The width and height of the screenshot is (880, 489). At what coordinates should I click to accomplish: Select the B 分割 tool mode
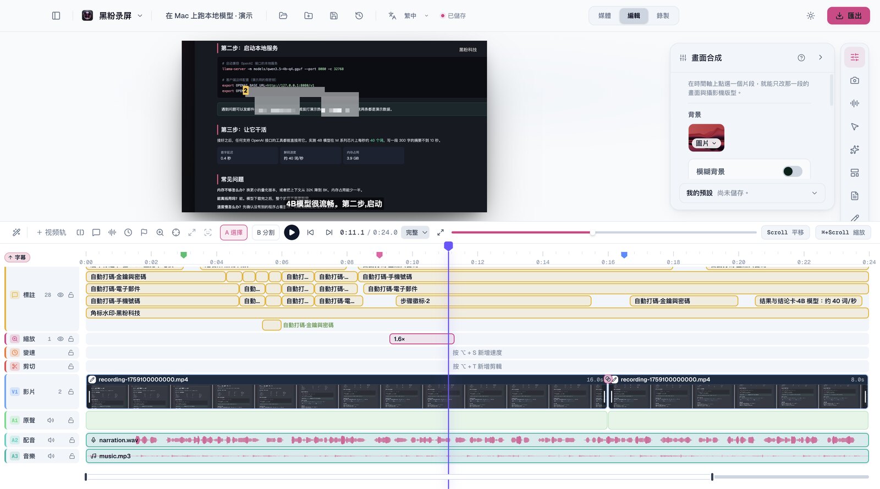tap(266, 233)
